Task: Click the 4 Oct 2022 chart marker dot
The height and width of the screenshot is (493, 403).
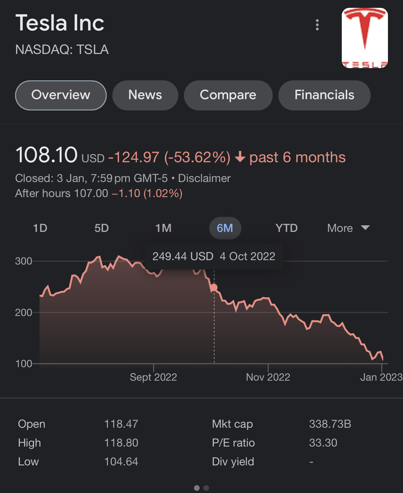Action: point(214,287)
